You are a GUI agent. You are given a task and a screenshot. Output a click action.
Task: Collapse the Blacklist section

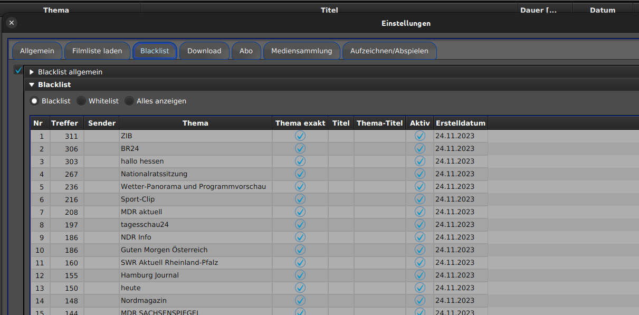point(32,84)
